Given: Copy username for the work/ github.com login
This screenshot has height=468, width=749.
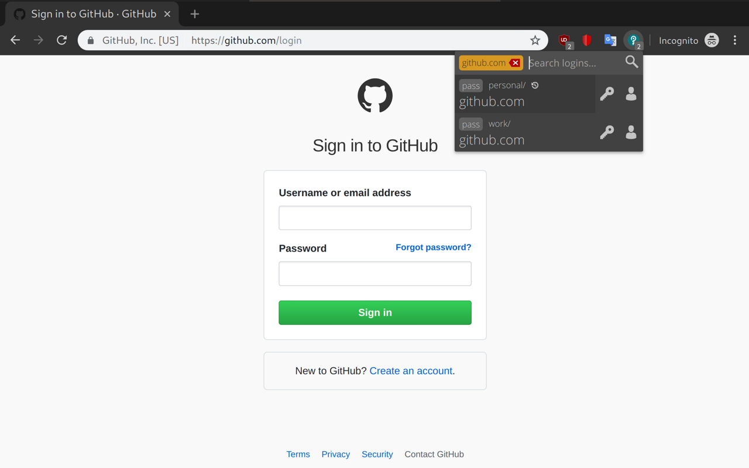Looking at the screenshot, I should pyautogui.click(x=631, y=132).
